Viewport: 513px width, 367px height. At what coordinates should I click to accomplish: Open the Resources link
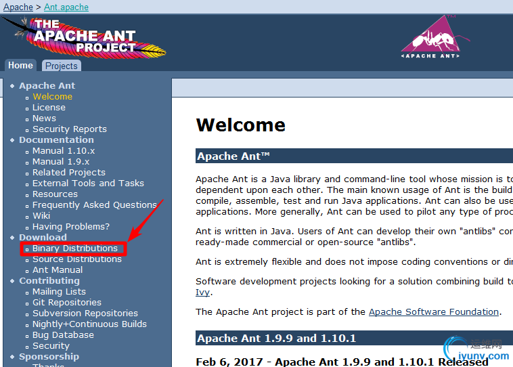[55, 194]
